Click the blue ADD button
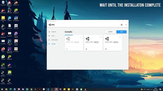This screenshot has height=91, width=163. point(121,32)
